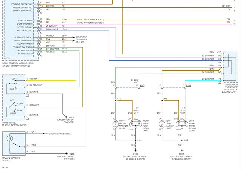Click the Left Front Marker Lamp text

[170, 124]
